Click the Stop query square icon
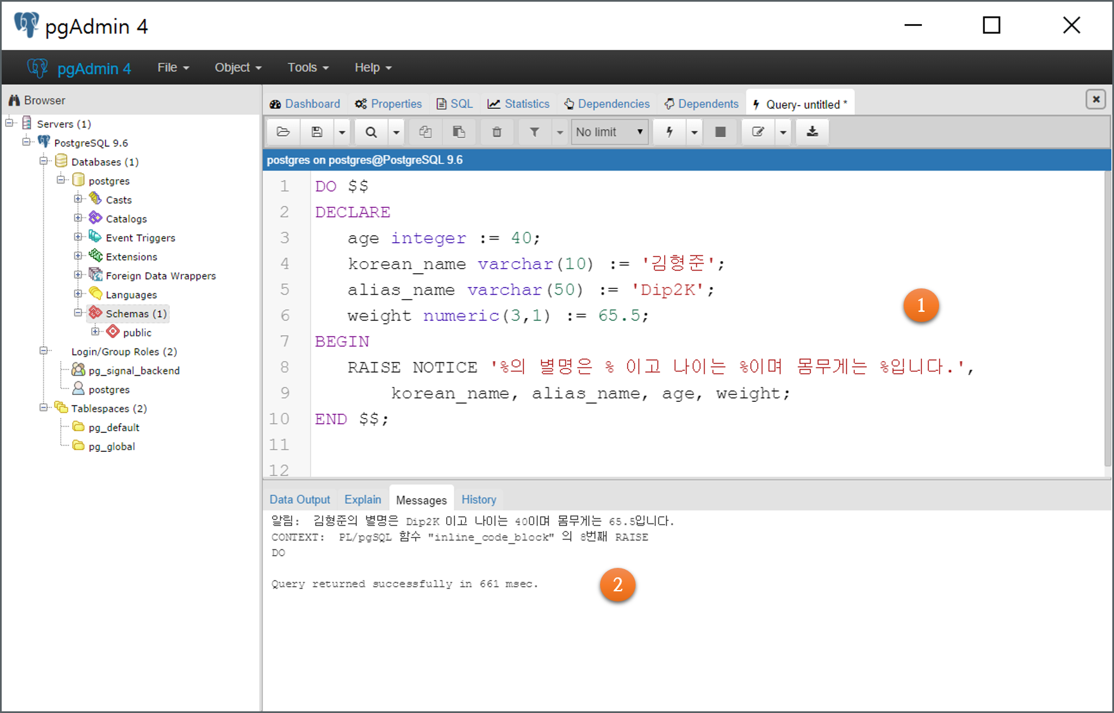This screenshot has width=1114, height=713. 720,132
